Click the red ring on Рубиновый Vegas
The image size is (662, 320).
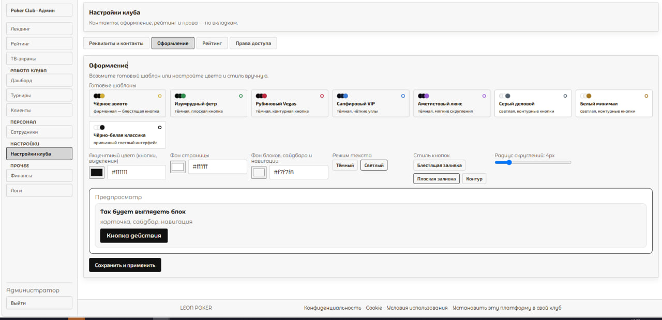coord(322,96)
